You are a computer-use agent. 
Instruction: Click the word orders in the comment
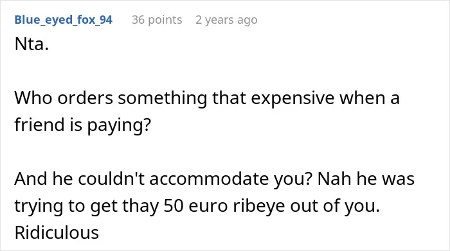pyautogui.click(x=85, y=98)
